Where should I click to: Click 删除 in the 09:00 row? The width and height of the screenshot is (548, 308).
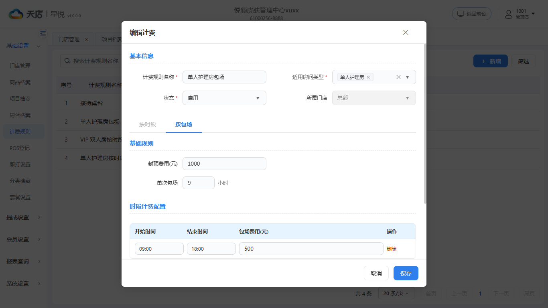tap(392, 249)
